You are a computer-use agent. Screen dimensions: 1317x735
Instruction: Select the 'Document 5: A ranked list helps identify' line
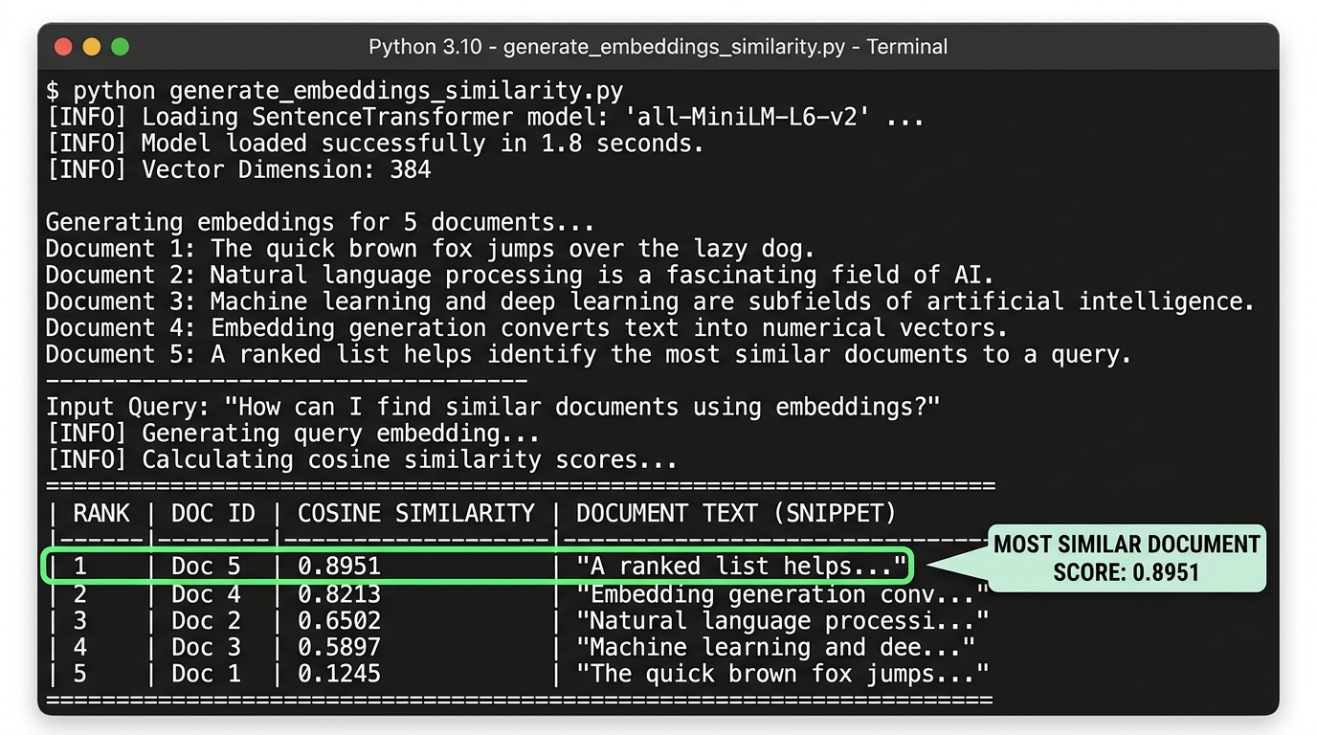[589, 354]
